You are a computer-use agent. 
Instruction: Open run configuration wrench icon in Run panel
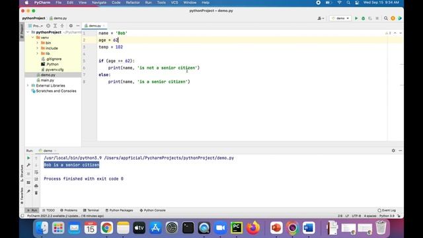tap(28, 165)
